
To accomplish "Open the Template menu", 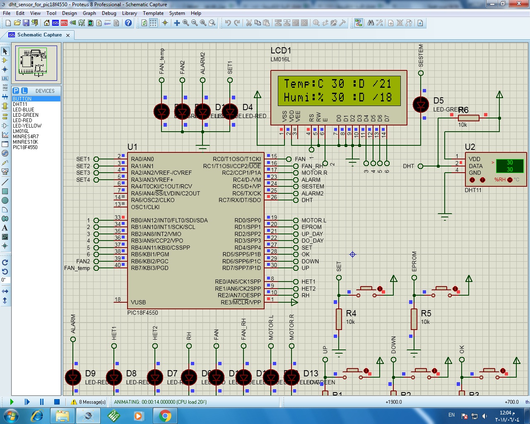I will coord(153,13).
